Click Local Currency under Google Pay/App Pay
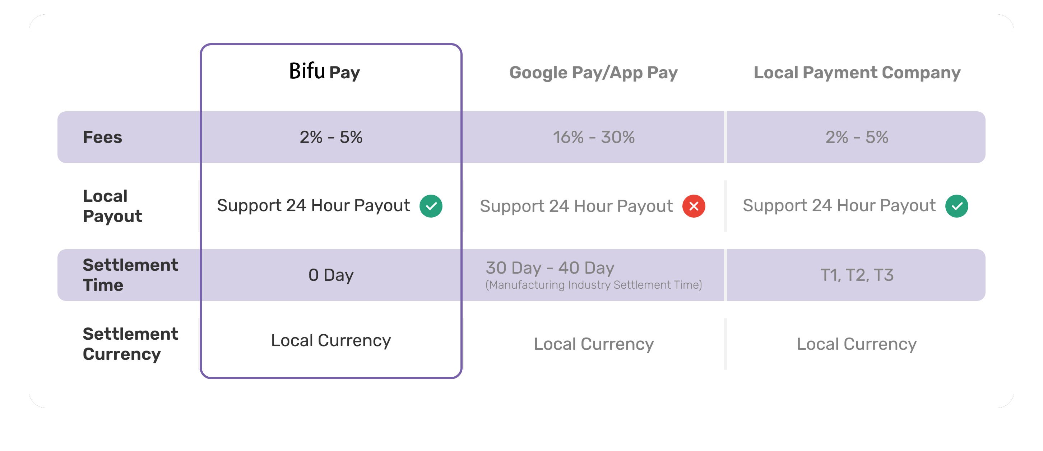The height and width of the screenshot is (451, 1043). (594, 344)
